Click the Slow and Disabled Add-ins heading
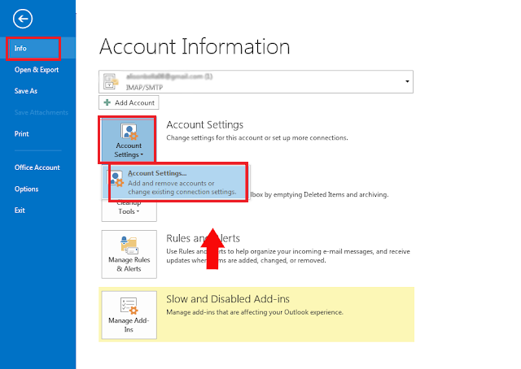 click(228, 299)
